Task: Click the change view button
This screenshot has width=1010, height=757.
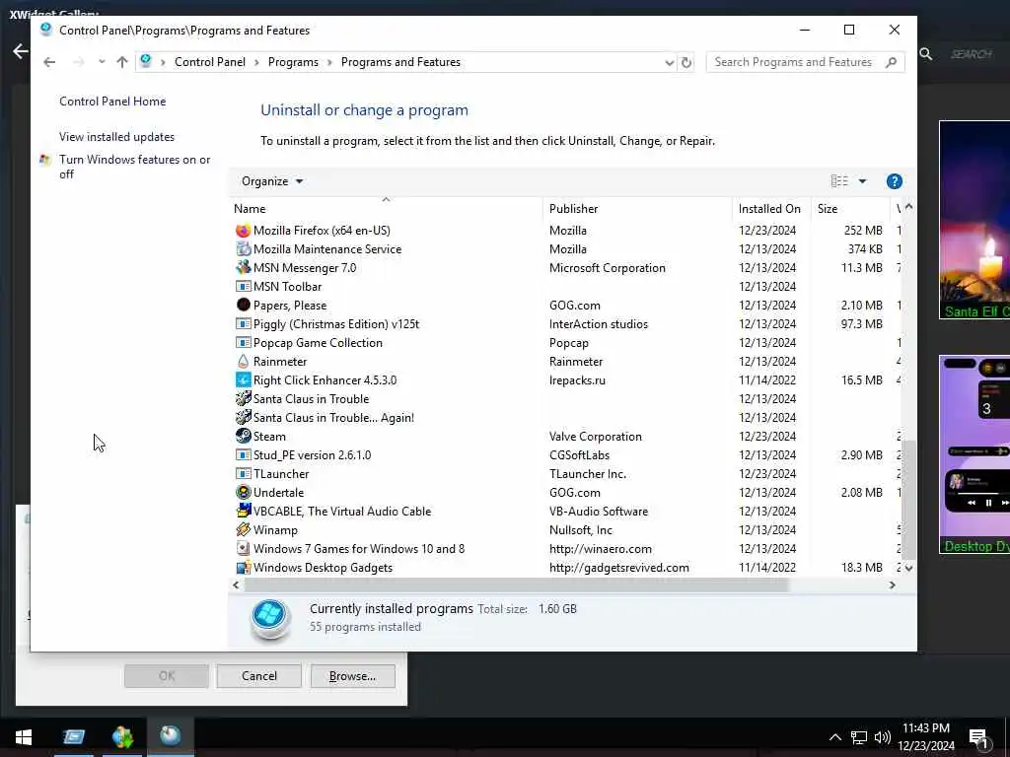Action: tap(839, 181)
